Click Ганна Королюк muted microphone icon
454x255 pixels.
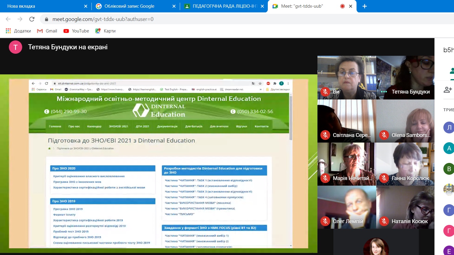tap(384, 178)
